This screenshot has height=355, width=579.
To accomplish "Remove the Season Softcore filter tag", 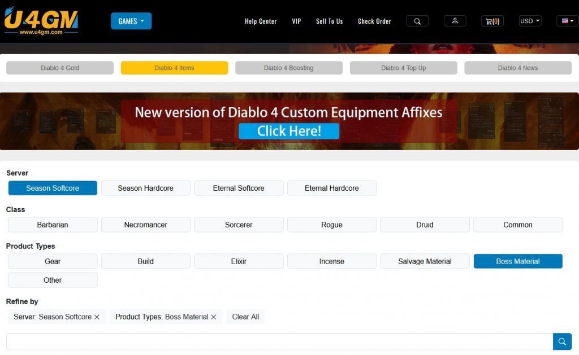I will point(97,317).
